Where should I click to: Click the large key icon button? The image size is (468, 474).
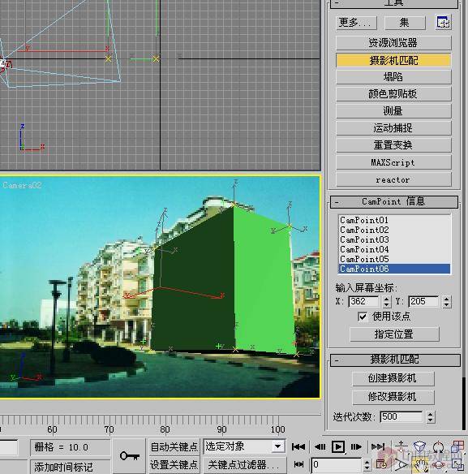point(129,456)
